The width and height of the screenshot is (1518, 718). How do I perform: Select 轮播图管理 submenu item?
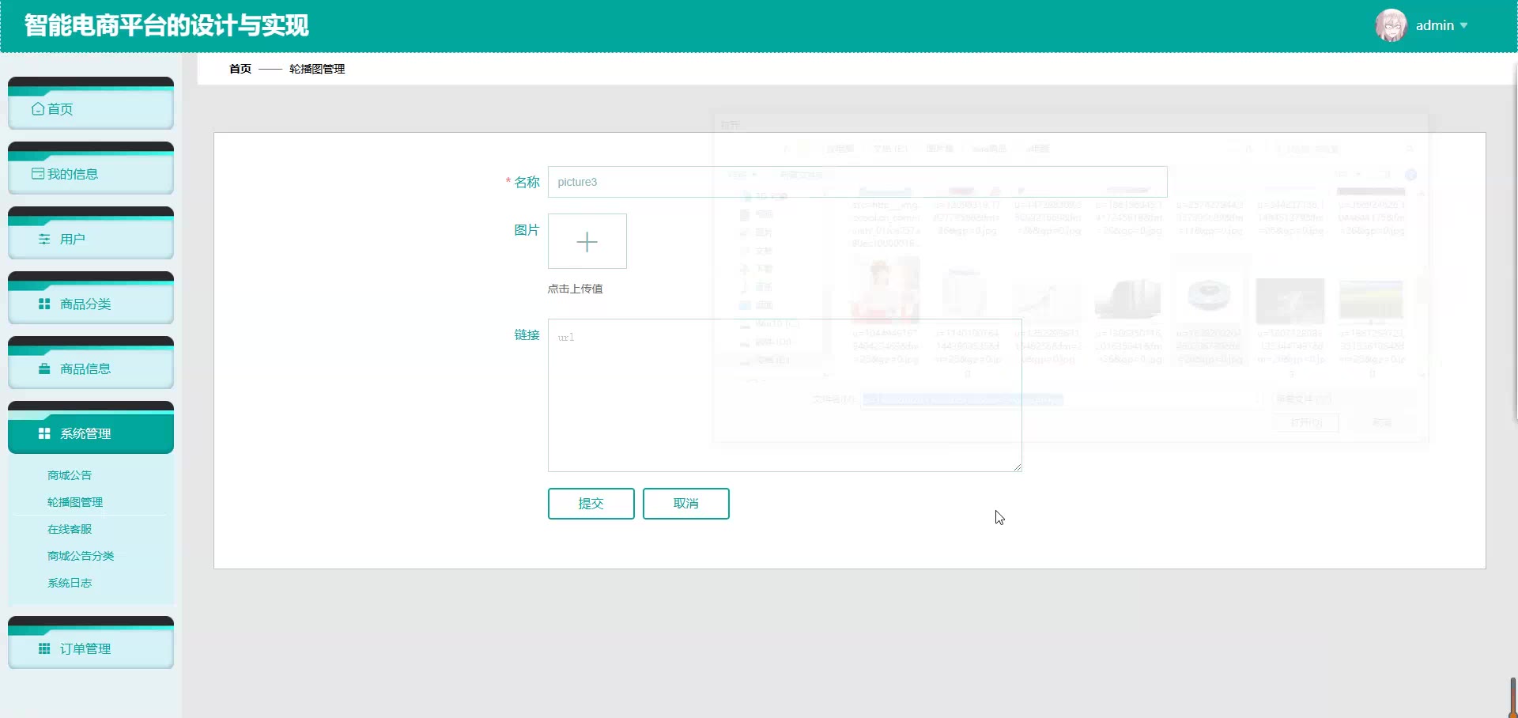75,502
